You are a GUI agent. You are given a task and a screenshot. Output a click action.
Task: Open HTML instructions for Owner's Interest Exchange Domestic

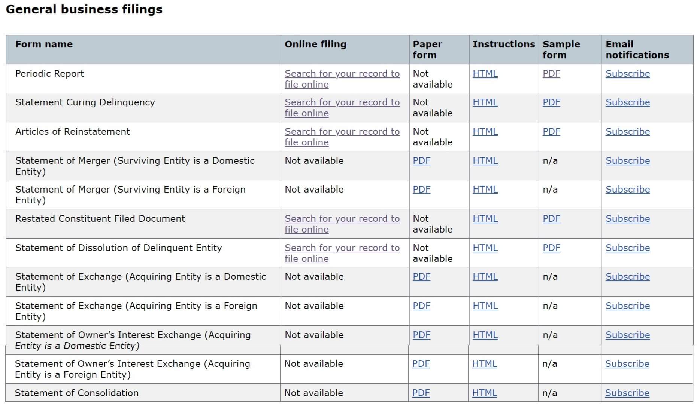pyautogui.click(x=485, y=335)
